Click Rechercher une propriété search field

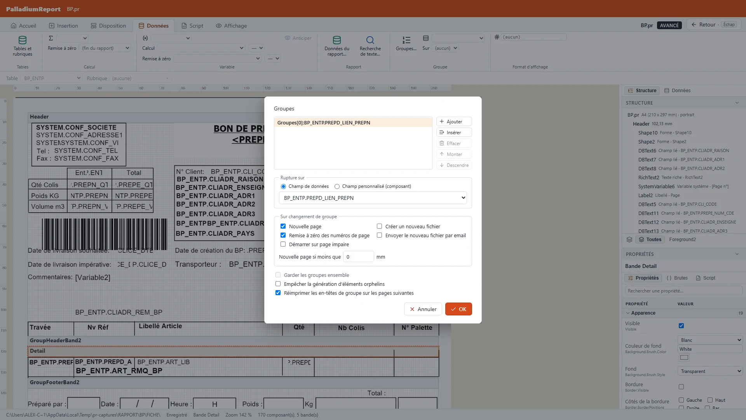(683, 291)
